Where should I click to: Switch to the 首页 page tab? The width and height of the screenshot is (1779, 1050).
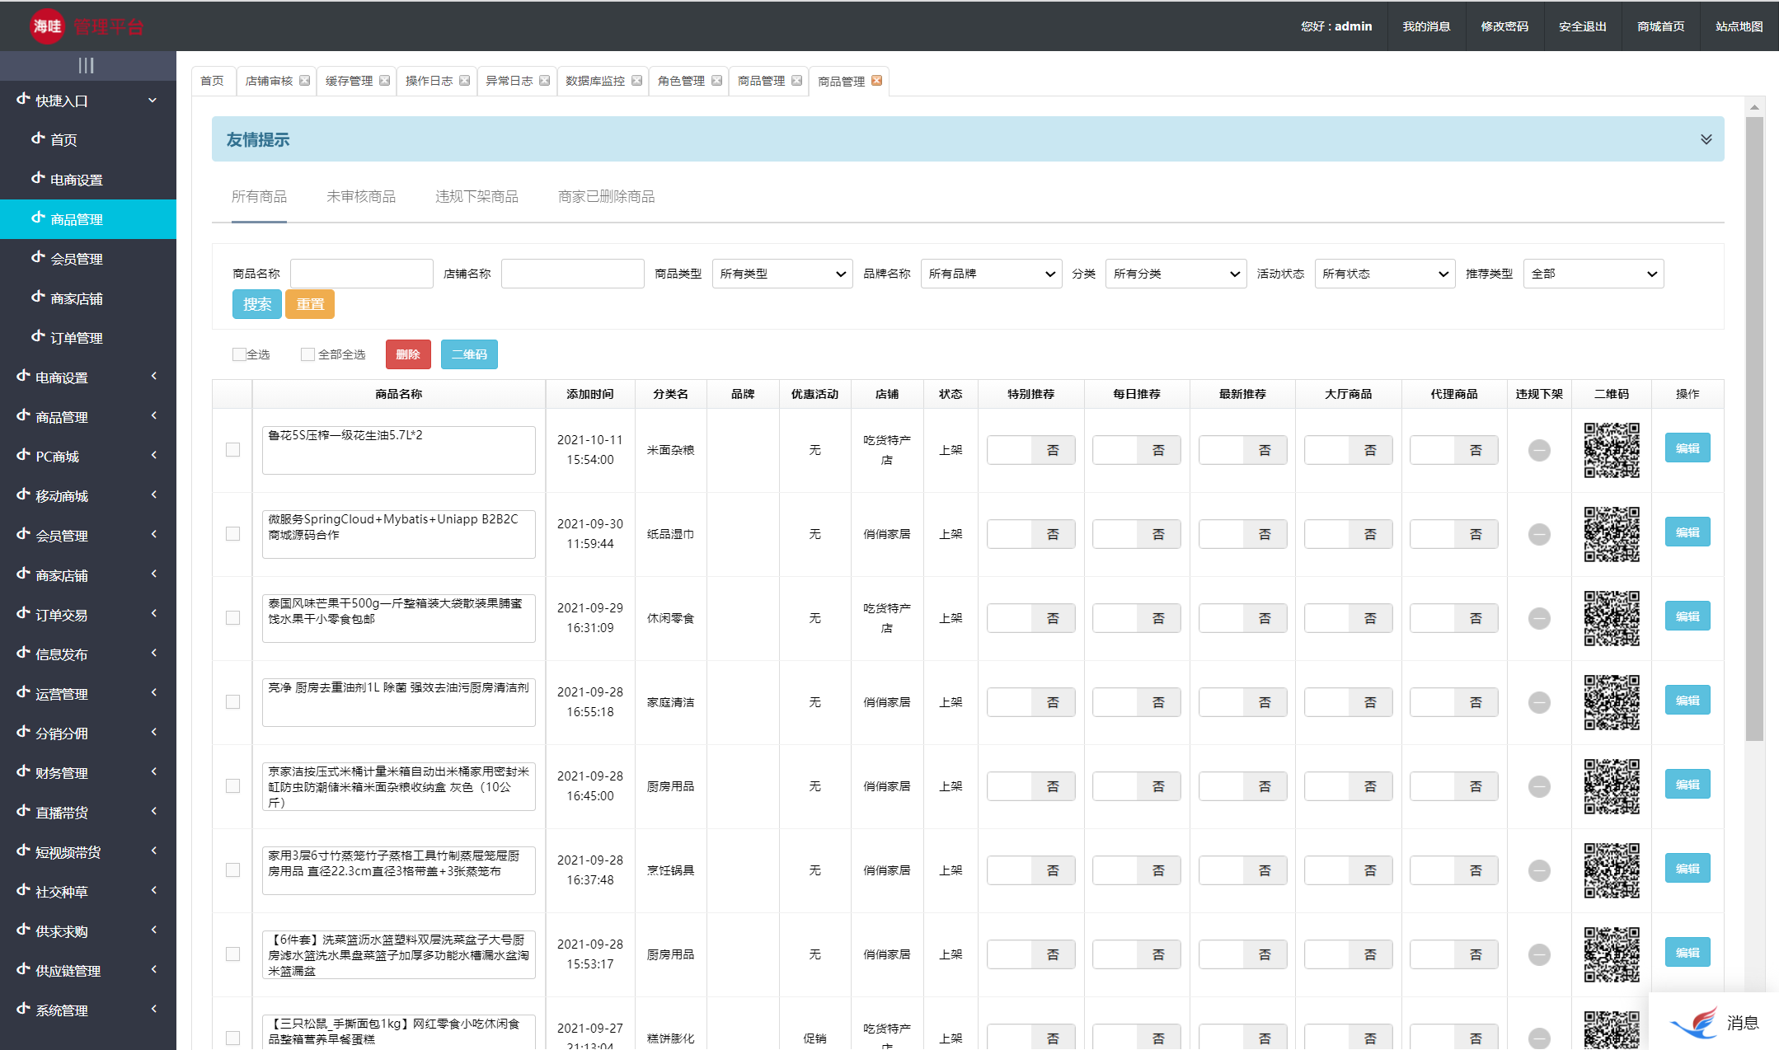[x=213, y=81]
